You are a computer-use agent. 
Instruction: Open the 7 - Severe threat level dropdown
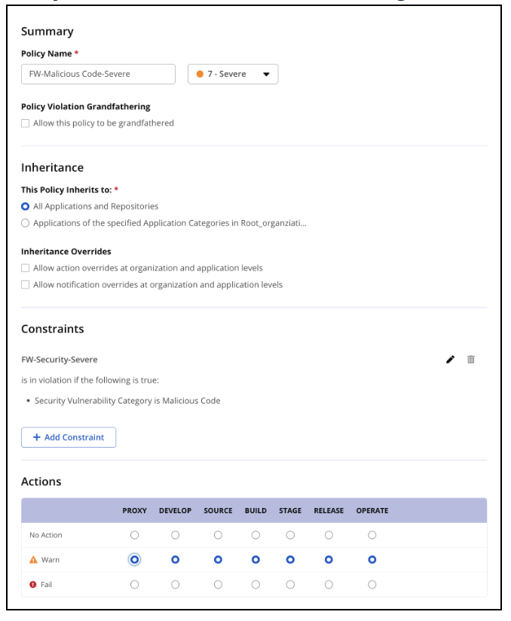[x=233, y=74]
